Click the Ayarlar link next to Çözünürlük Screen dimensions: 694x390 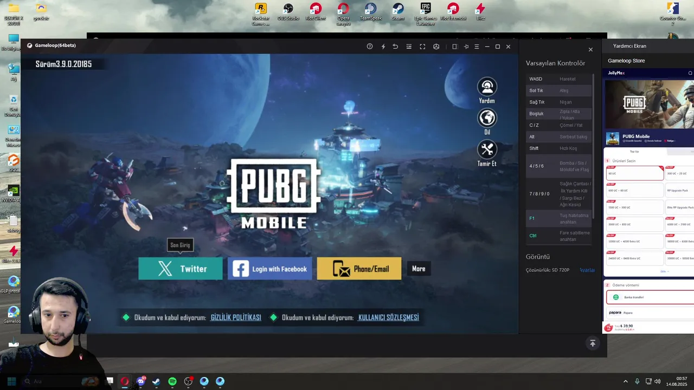tap(587, 270)
